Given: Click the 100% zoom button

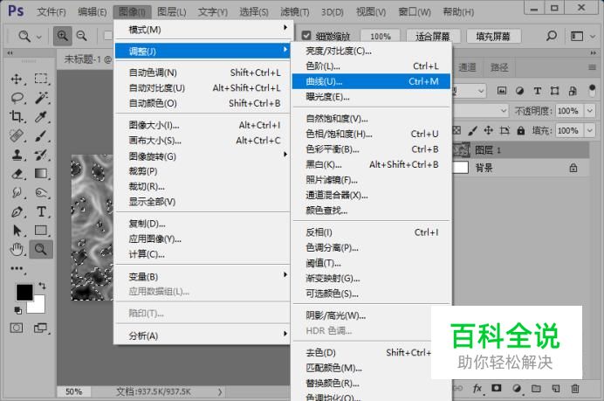Looking at the screenshot, I should click(x=381, y=36).
